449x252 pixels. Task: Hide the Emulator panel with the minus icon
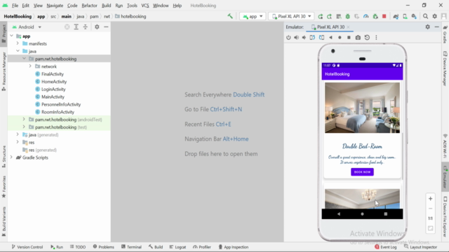click(x=436, y=27)
